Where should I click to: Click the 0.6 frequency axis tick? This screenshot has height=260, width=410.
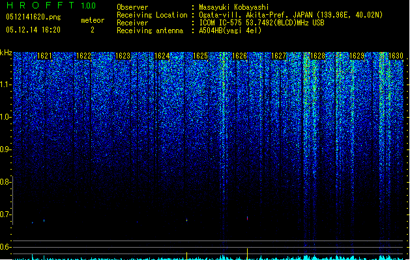6,247
